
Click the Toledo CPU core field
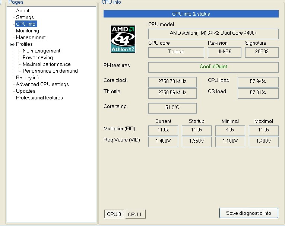[176, 52]
